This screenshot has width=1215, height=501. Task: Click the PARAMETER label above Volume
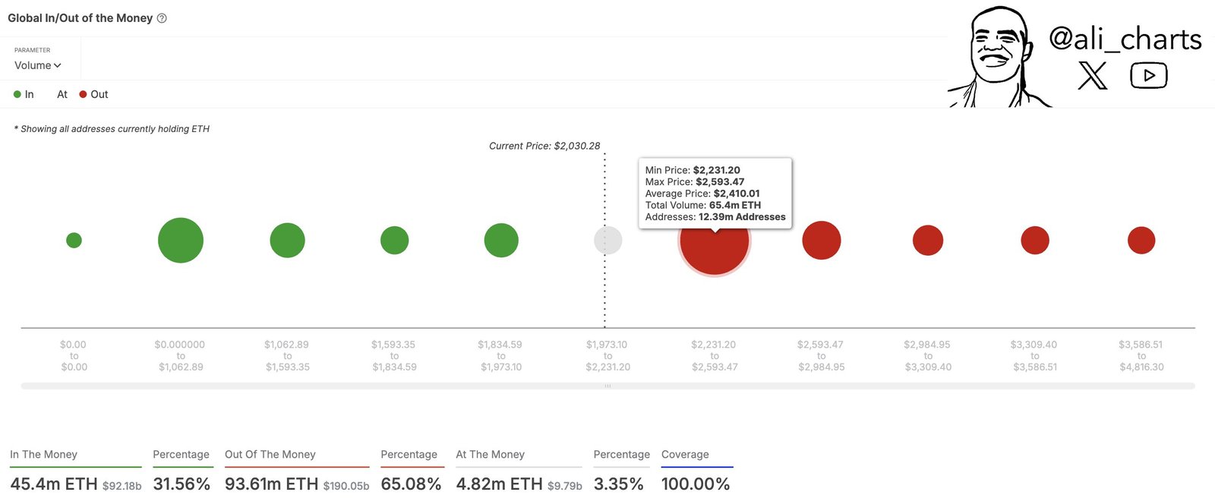(x=32, y=50)
